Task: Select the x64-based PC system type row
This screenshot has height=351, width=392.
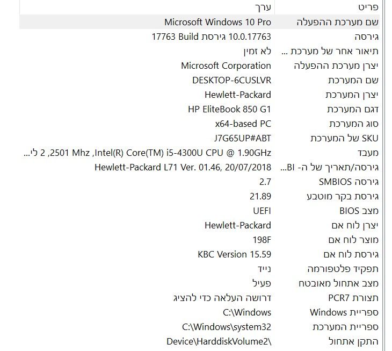Action: (x=239, y=124)
